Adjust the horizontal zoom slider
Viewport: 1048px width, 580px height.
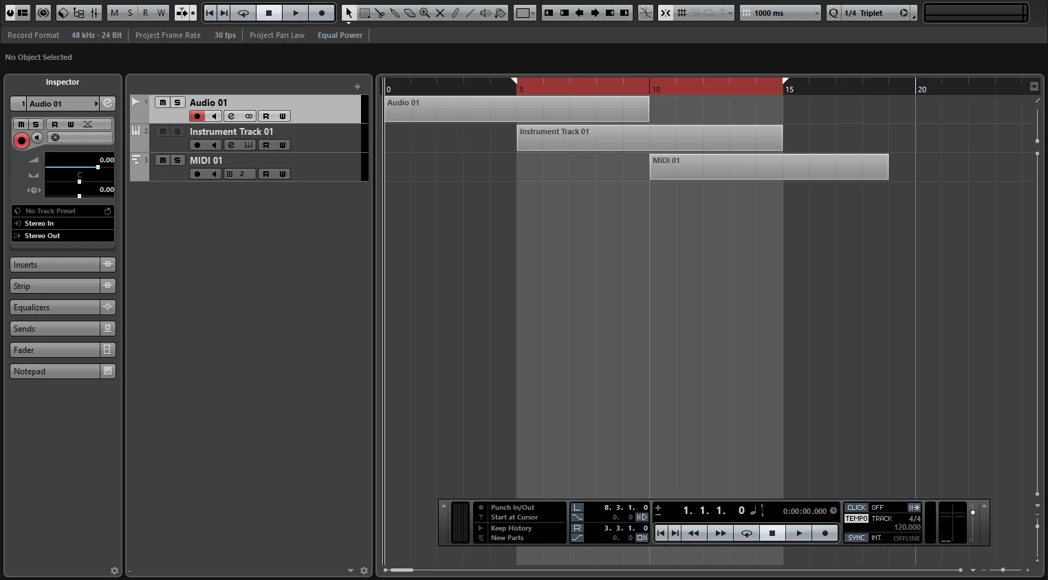tap(1003, 570)
